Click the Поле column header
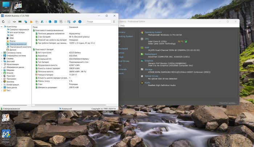The image size is (254, 147). click(x=35, y=27)
